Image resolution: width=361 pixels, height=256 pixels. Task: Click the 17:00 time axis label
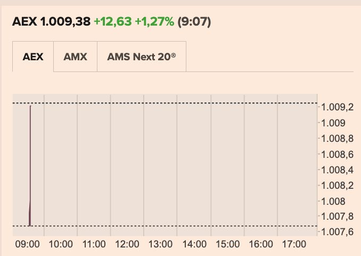tap(293, 244)
